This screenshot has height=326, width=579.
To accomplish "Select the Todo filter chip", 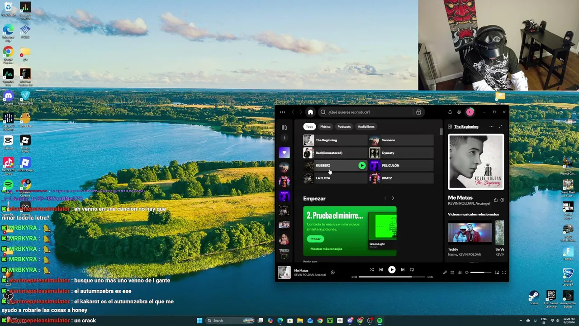I will (309, 127).
